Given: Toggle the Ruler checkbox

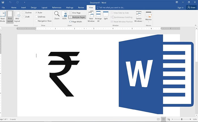Looking at the screenshot, I should [36, 13].
